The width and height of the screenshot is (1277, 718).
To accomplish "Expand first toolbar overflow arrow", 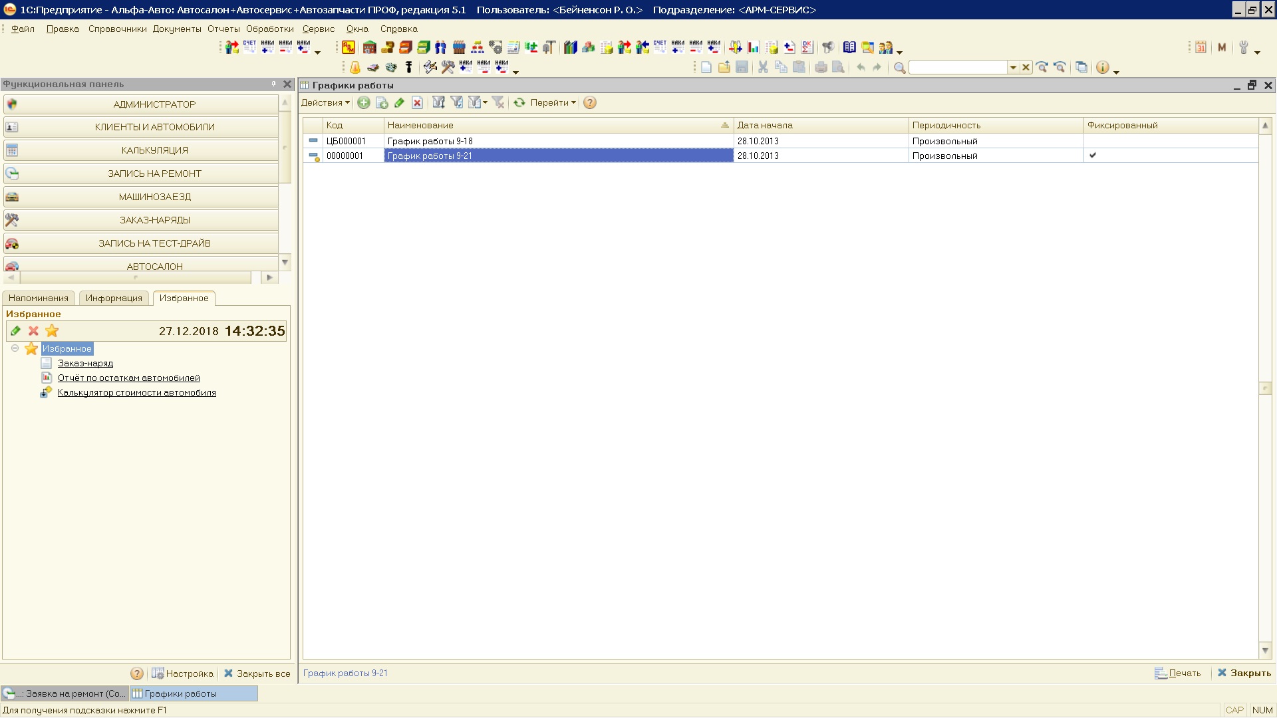I will [x=317, y=52].
